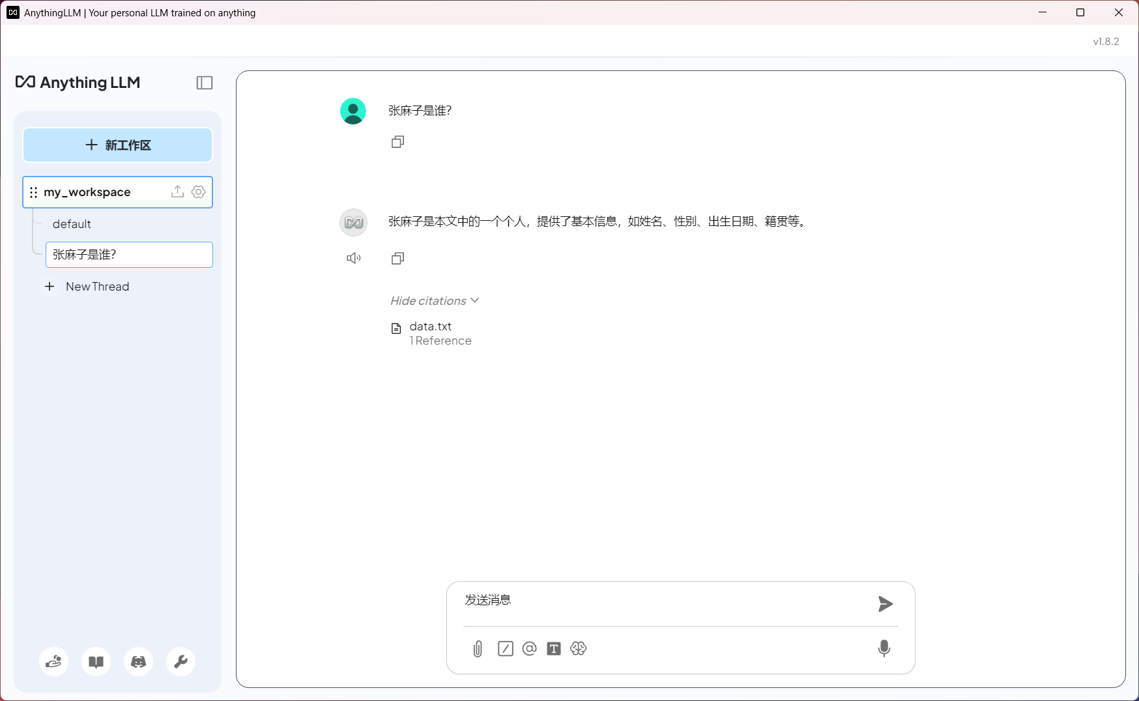Open the @ agents icon
The height and width of the screenshot is (701, 1139).
(529, 649)
